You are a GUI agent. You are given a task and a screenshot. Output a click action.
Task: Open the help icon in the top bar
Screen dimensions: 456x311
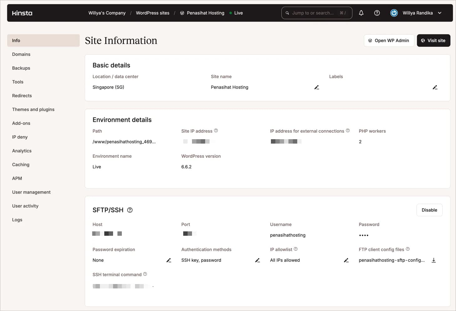point(377,13)
